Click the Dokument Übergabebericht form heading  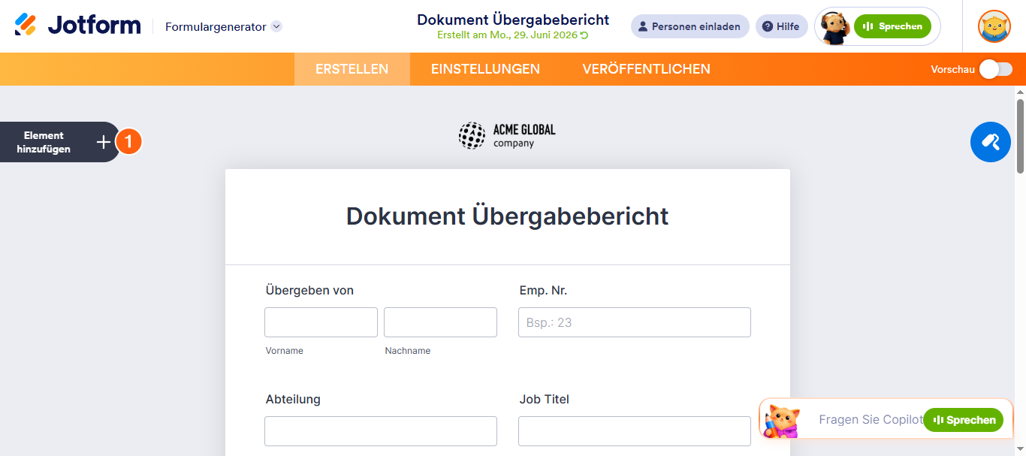coord(507,216)
